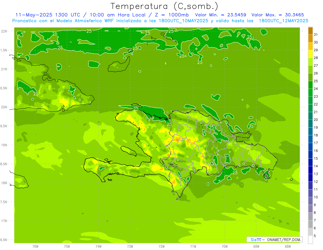Click the "7.5N" latitude tick label

click(4, 202)
